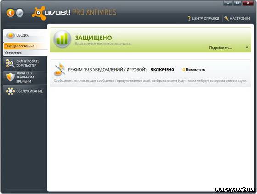Go back with the orange back arrow

point(11,13)
